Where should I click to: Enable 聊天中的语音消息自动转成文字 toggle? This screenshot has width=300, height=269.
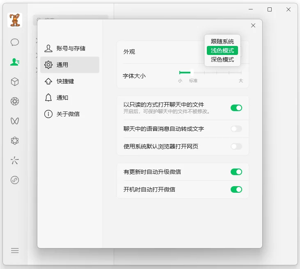[x=236, y=129]
